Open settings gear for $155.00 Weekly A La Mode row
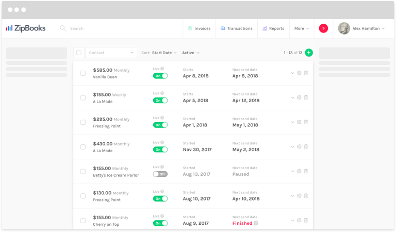The image size is (396, 232). [x=299, y=97]
